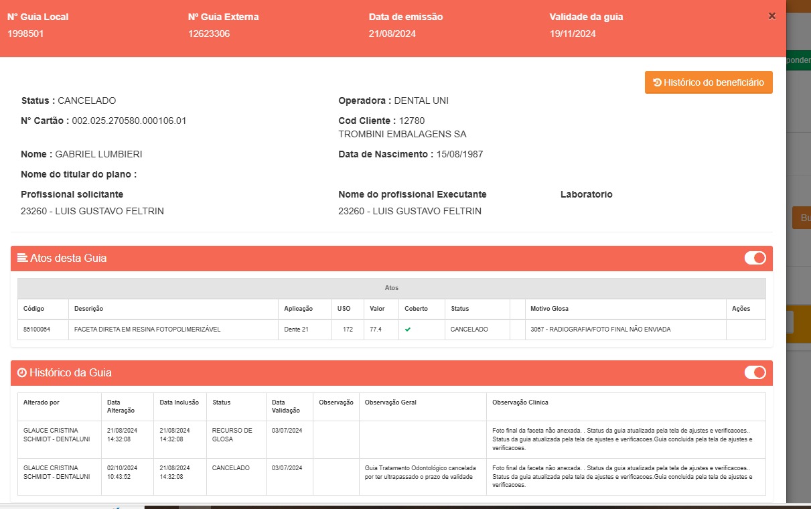Click the green Coberto checkmark icon

point(407,330)
